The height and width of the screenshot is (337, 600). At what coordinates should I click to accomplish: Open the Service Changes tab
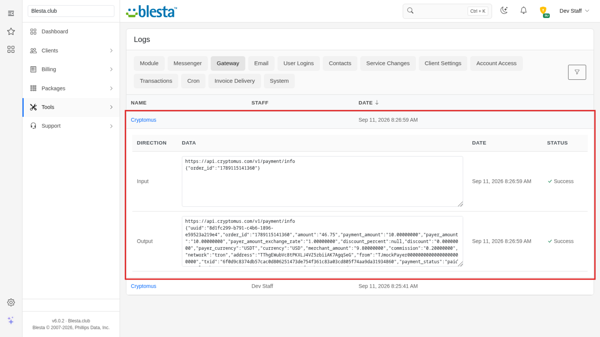pyautogui.click(x=388, y=63)
